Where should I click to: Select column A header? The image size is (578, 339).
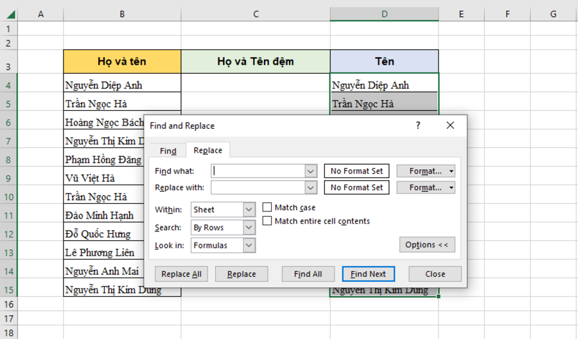click(40, 14)
